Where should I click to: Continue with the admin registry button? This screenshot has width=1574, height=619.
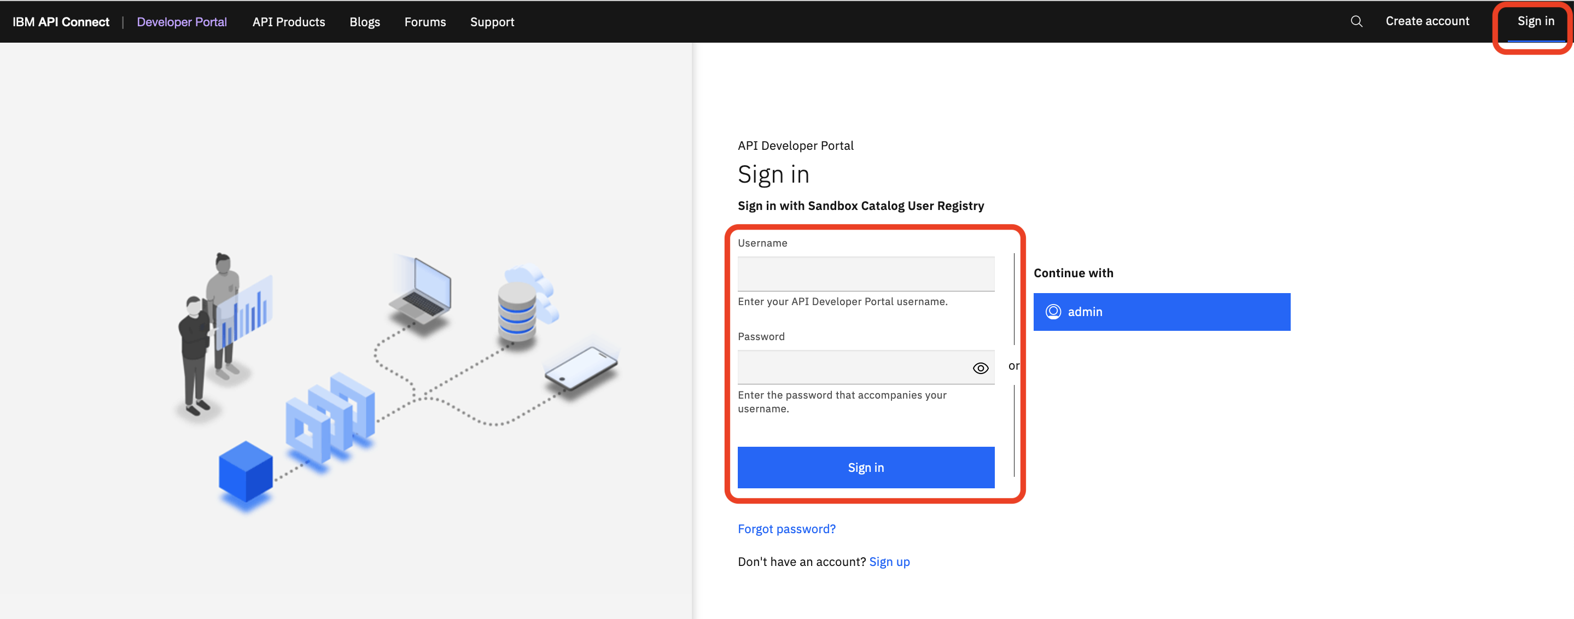click(1161, 312)
